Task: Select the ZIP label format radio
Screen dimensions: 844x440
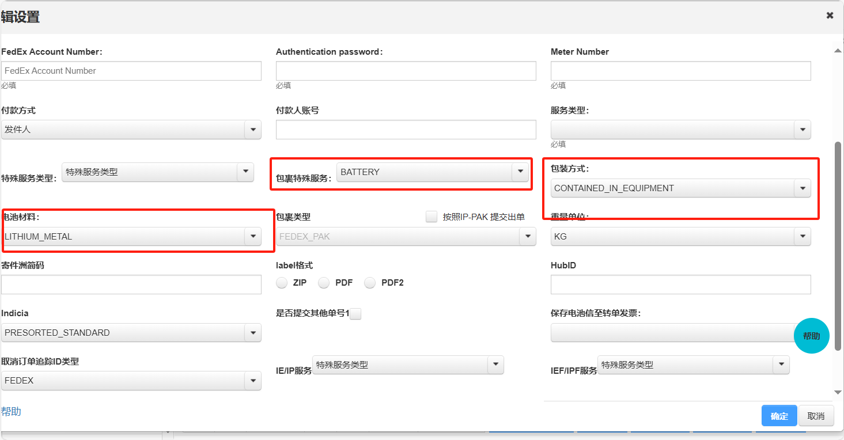Action: 282,283
